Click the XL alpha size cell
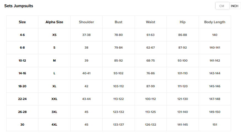Image resolution: width=241 pixels, height=140 pixels. 54,86
